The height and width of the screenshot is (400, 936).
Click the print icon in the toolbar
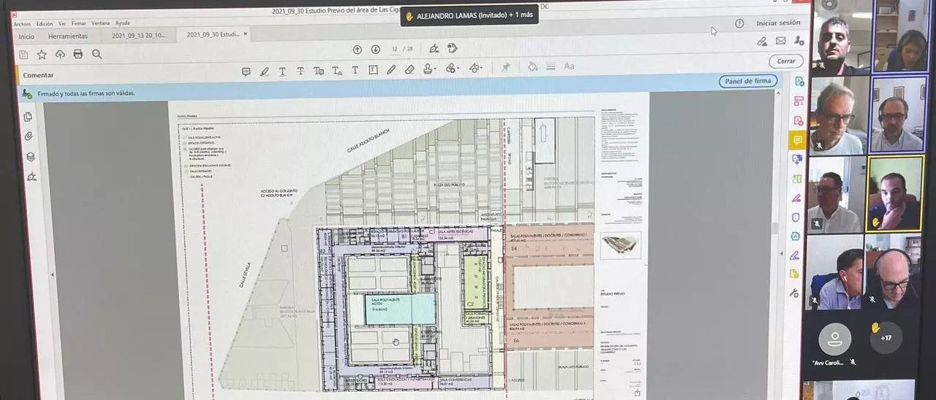(x=78, y=54)
